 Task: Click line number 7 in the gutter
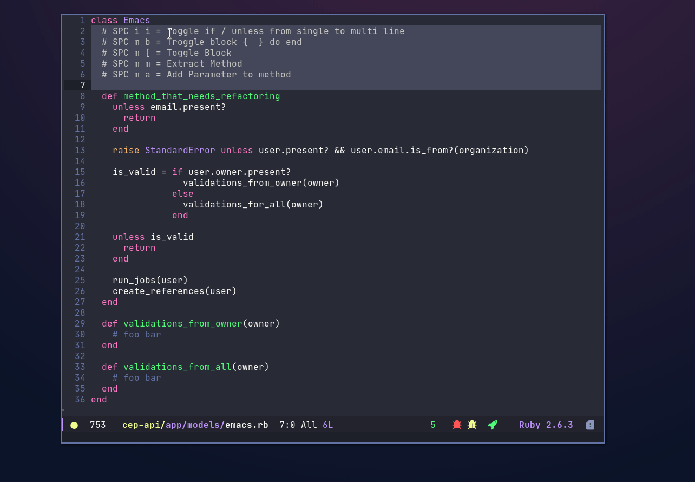click(83, 86)
